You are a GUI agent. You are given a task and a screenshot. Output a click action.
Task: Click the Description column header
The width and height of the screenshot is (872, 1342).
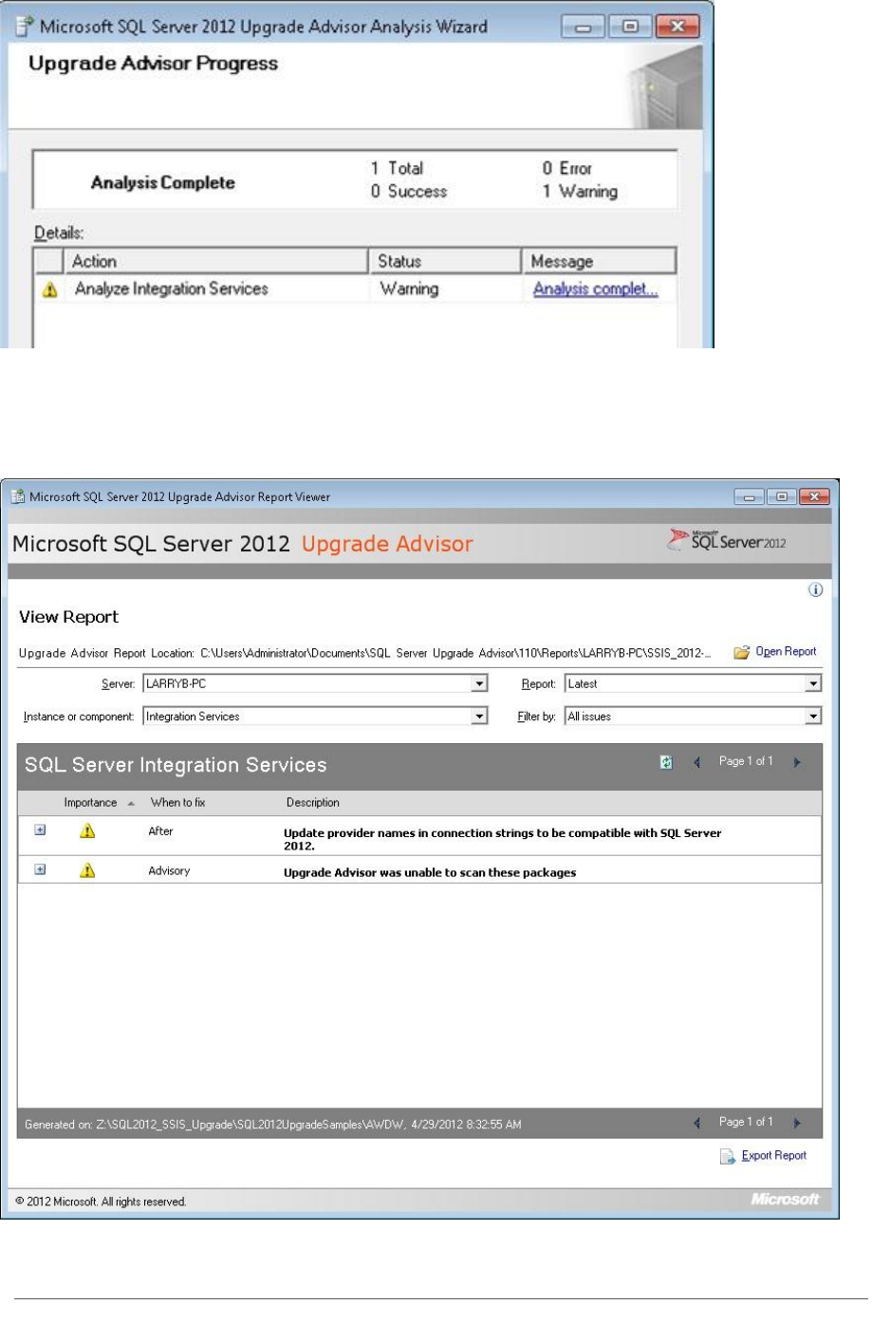click(x=313, y=803)
